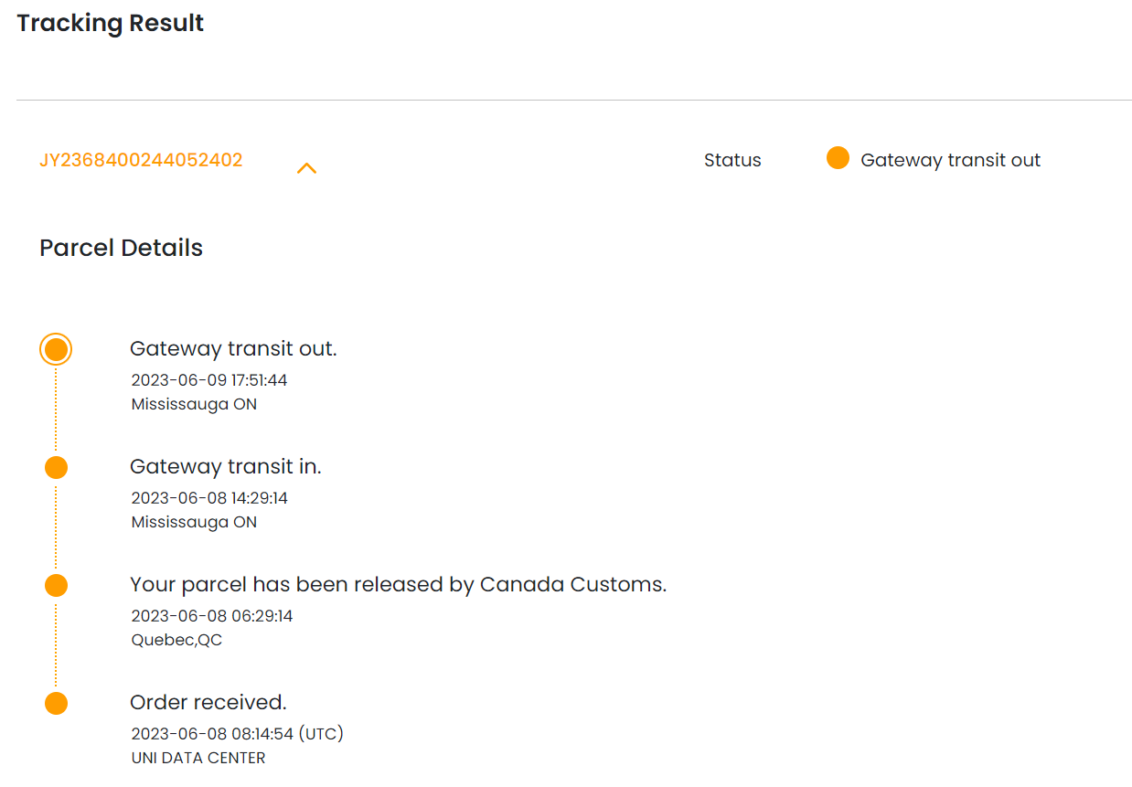This screenshot has height=787, width=1132.
Task: Click the "Order received." event title
Action: (x=208, y=703)
